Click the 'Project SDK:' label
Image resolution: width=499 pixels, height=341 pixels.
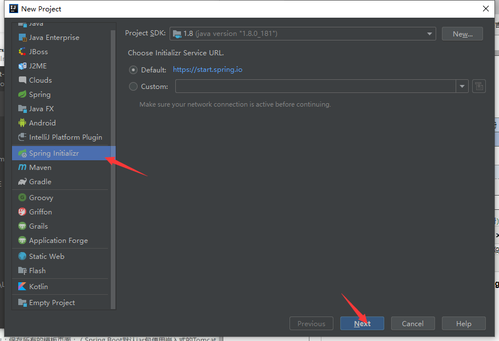[x=145, y=33]
